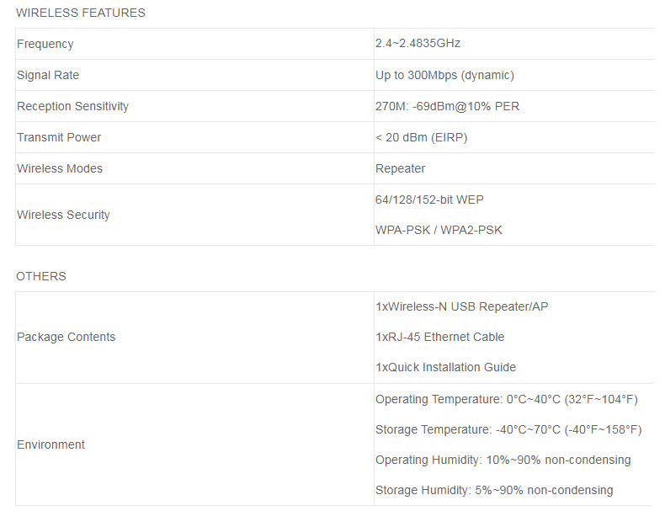
Task: Select the Repeater mode value
Action: point(401,168)
